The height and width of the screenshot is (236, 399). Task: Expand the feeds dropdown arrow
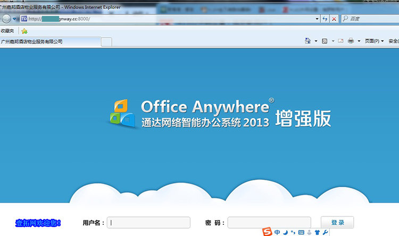tap(333, 41)
